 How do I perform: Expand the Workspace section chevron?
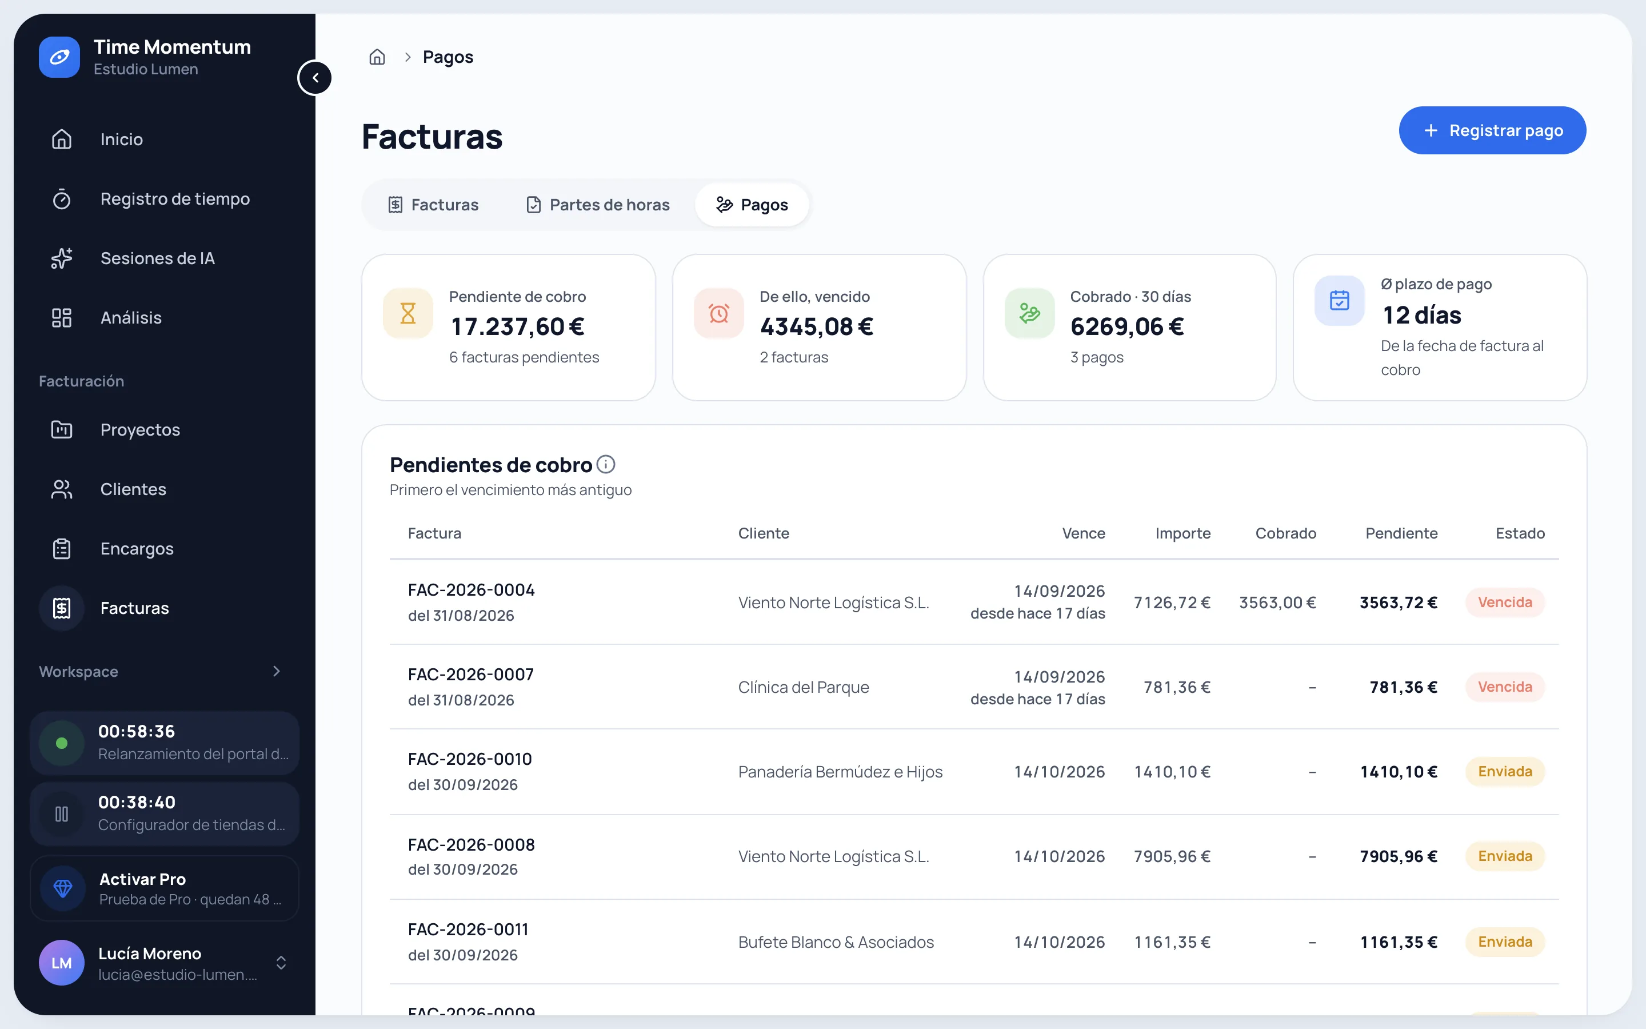click(x=276, y=672)
